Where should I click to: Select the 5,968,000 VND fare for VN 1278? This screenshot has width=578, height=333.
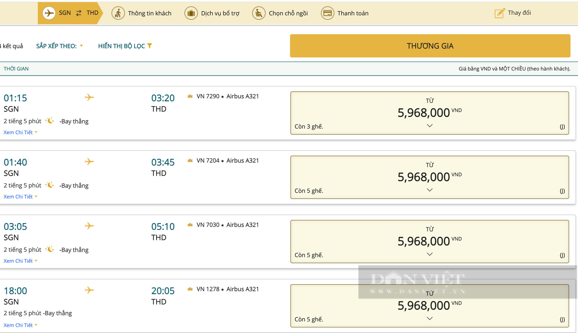(430, 306)
